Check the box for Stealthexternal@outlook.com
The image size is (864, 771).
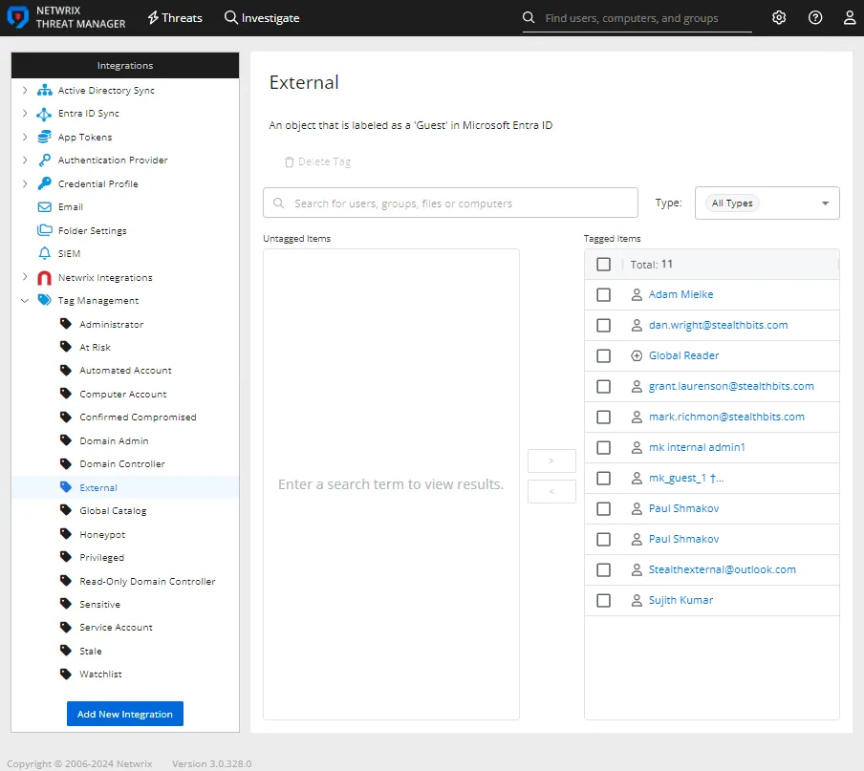(603, 570)
